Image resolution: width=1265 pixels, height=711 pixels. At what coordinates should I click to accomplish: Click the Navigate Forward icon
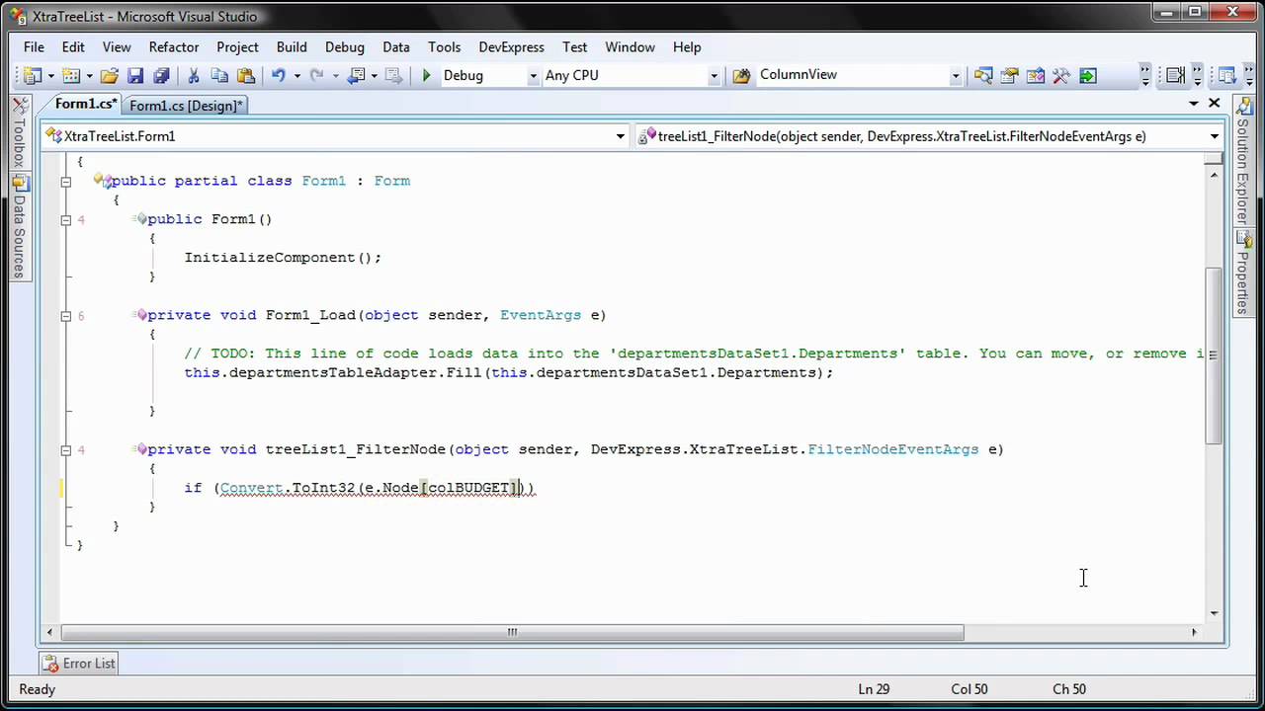coord(393,75)
